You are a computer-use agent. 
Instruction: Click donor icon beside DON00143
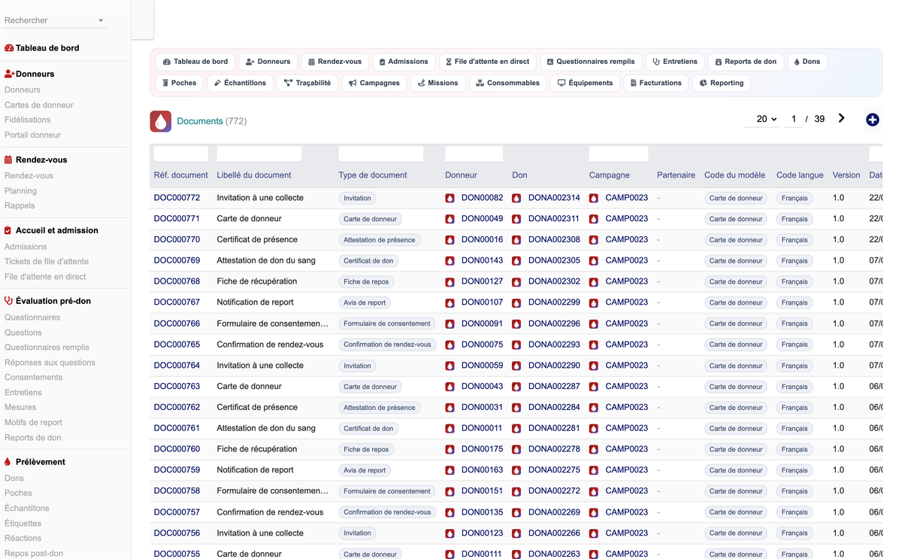449,261
